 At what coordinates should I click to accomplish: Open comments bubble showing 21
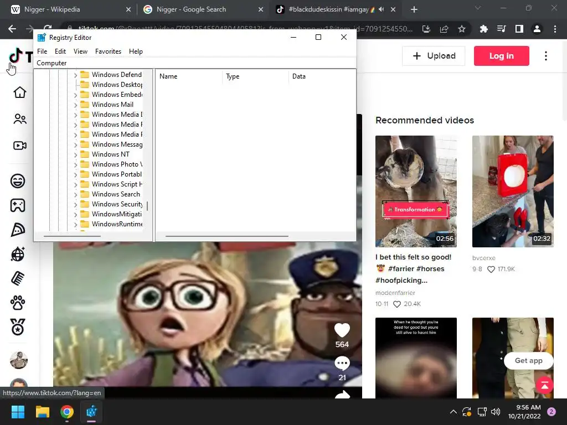coord(342,363)
